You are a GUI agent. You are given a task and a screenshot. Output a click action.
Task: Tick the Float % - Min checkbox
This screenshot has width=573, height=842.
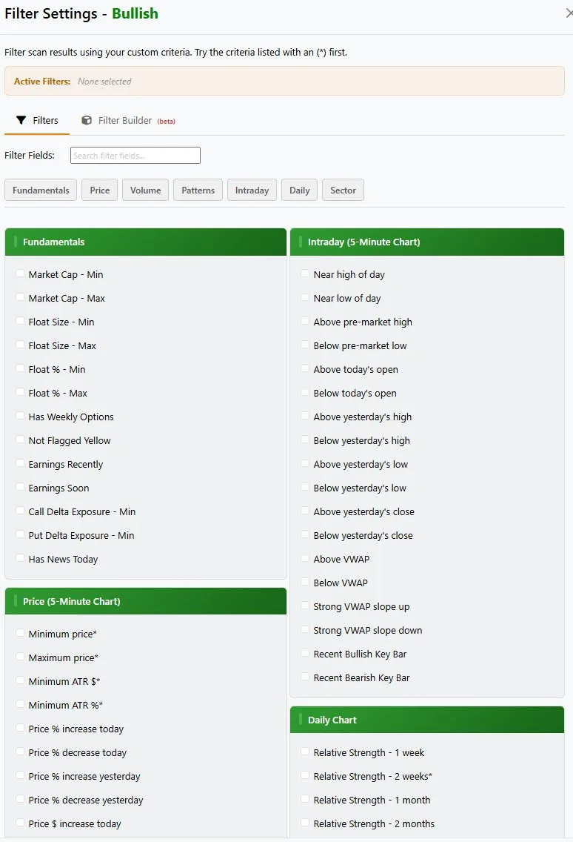pyautogui.click(x=20, y=368)
